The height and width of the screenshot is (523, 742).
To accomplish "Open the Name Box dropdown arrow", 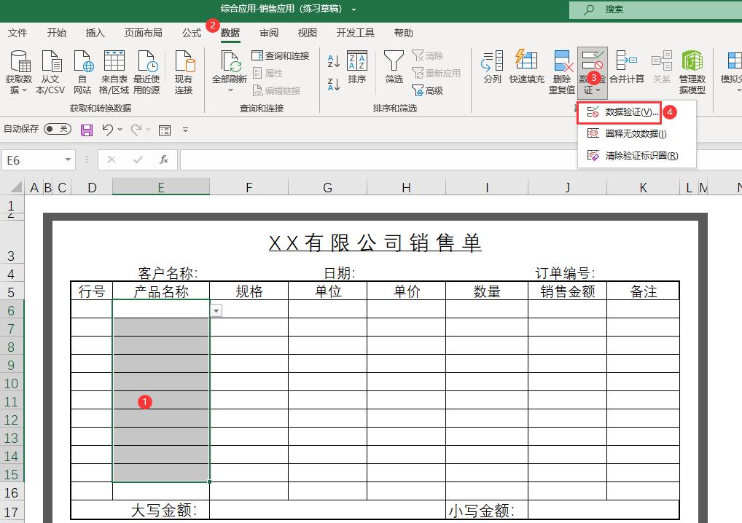I will [x=68, y=160].
